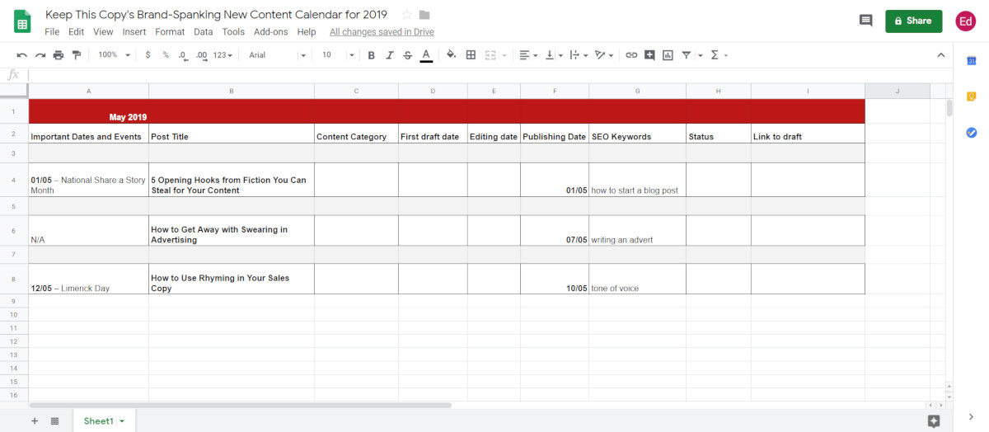This screenshot has height=432, width=989.
Task: Open the Sheet1 tab dropdown arrow
Action: point(122,421)
